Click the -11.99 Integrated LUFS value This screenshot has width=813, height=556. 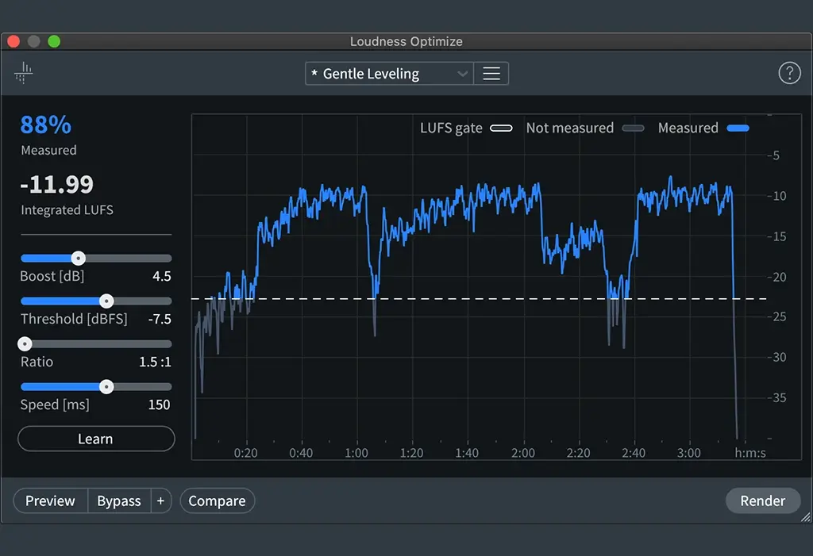pos(57,185)
